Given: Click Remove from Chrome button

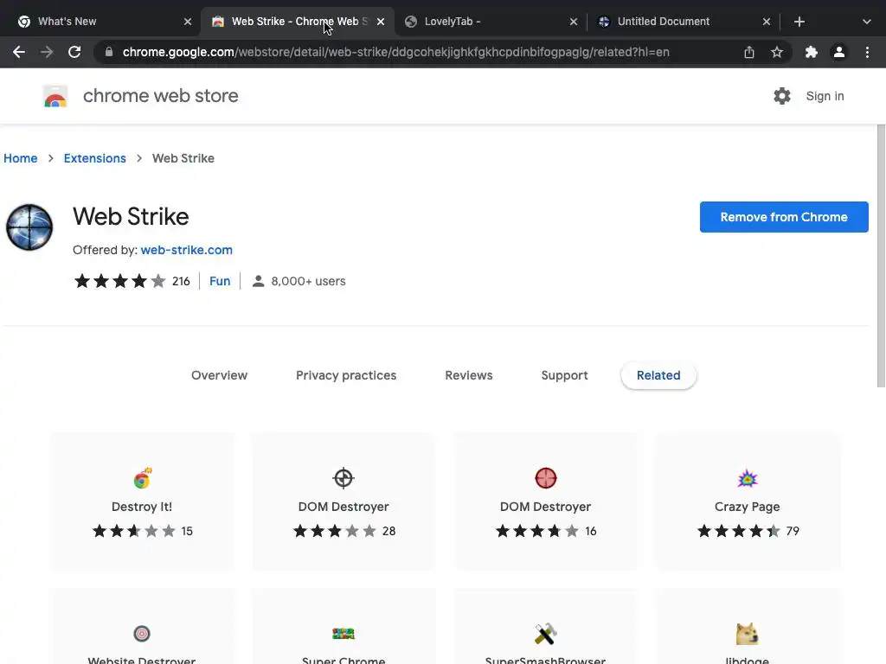Looking at the screenshot, I should pyautogui.click(x=784, y=217).
